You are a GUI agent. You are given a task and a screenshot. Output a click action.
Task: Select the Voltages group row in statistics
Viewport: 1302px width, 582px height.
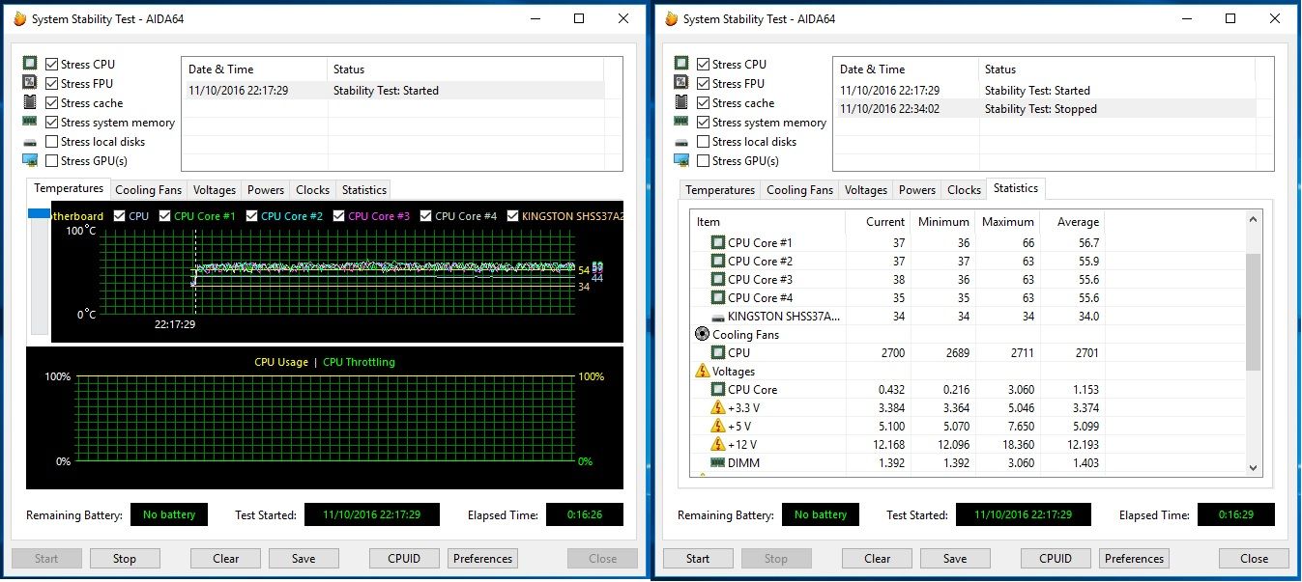[734, 372]
